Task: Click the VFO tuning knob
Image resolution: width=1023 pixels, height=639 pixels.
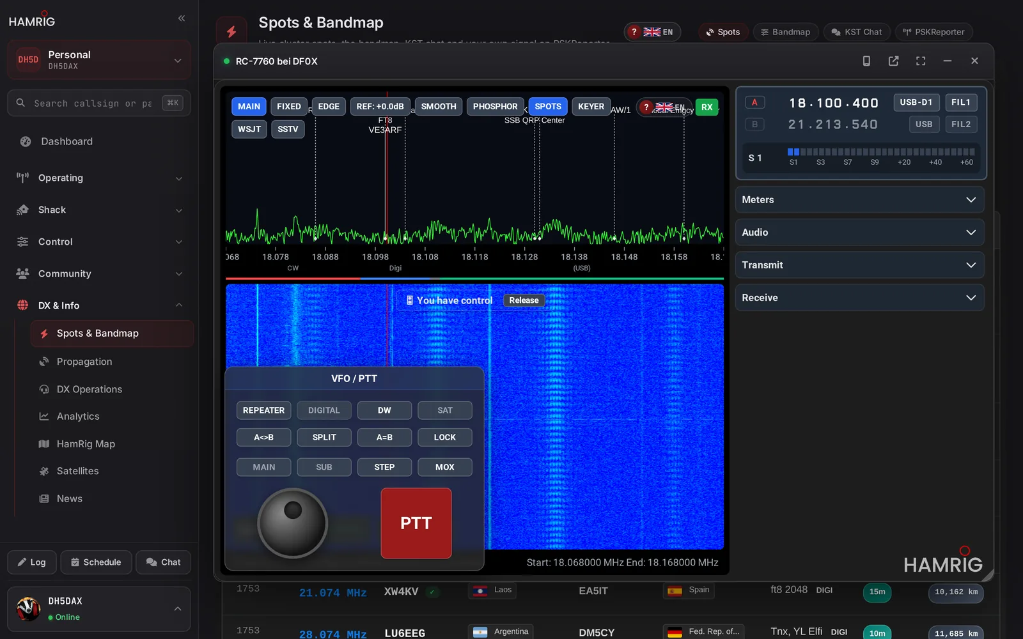Action: pyautogui.click(x=292, y=523)
